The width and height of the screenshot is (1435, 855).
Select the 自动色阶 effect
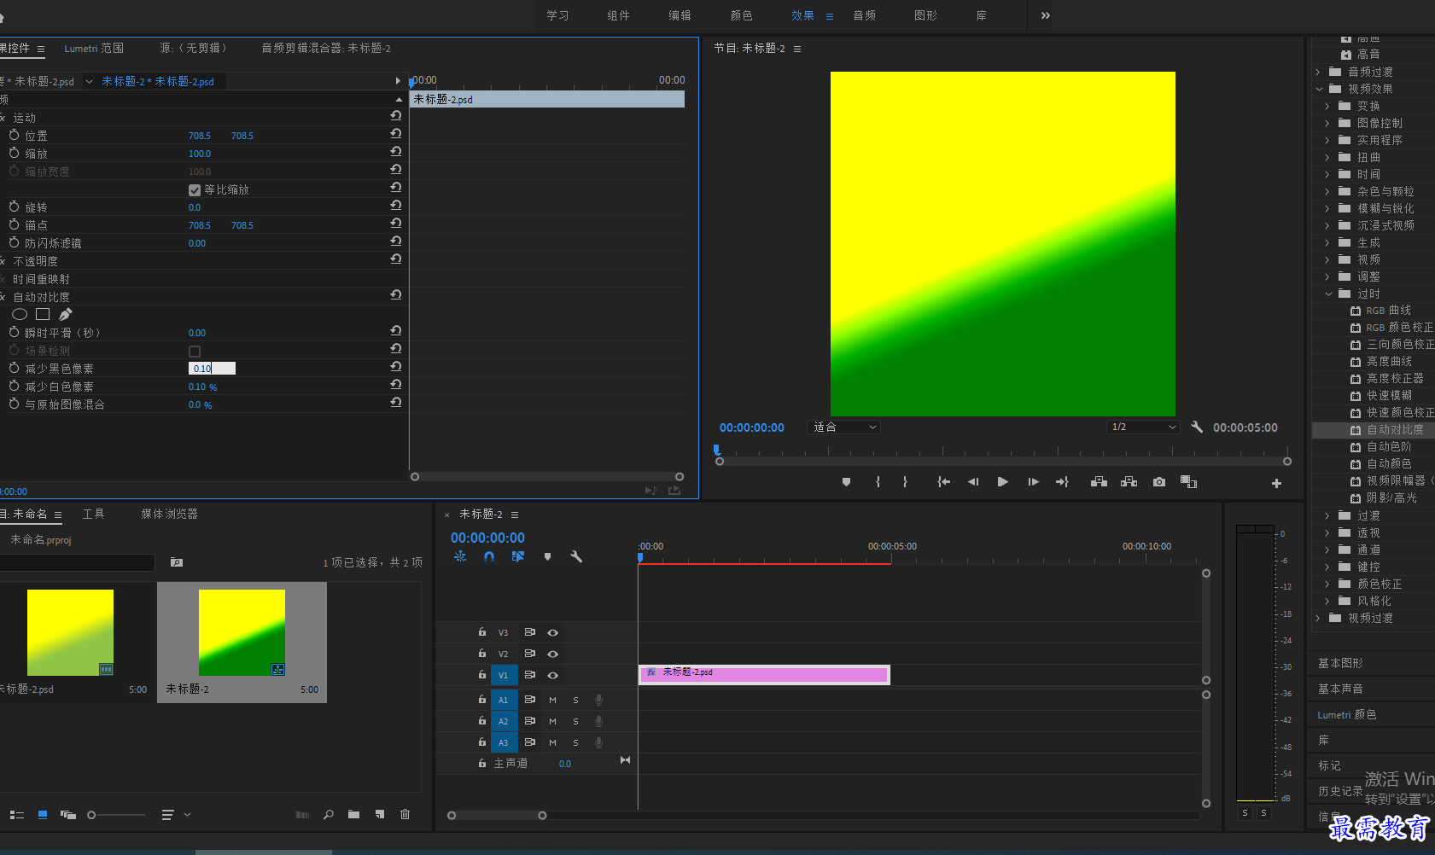pyautogui.click(x=1389, y=446)
